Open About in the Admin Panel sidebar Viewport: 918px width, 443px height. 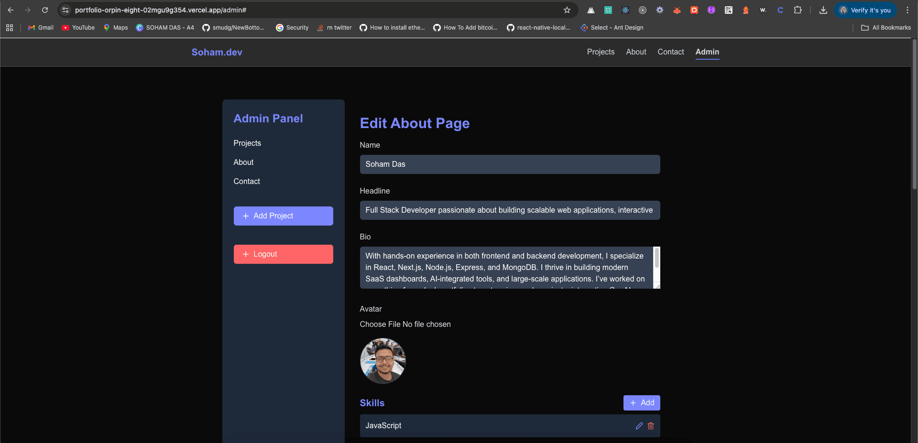click(x=243, y=162)
